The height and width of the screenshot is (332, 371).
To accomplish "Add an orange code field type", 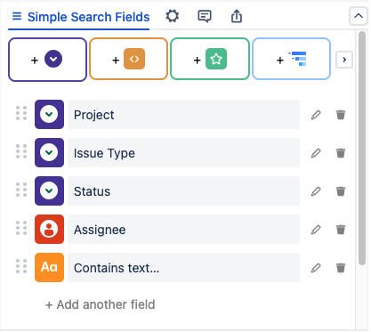I will click(x=128, y=59).
